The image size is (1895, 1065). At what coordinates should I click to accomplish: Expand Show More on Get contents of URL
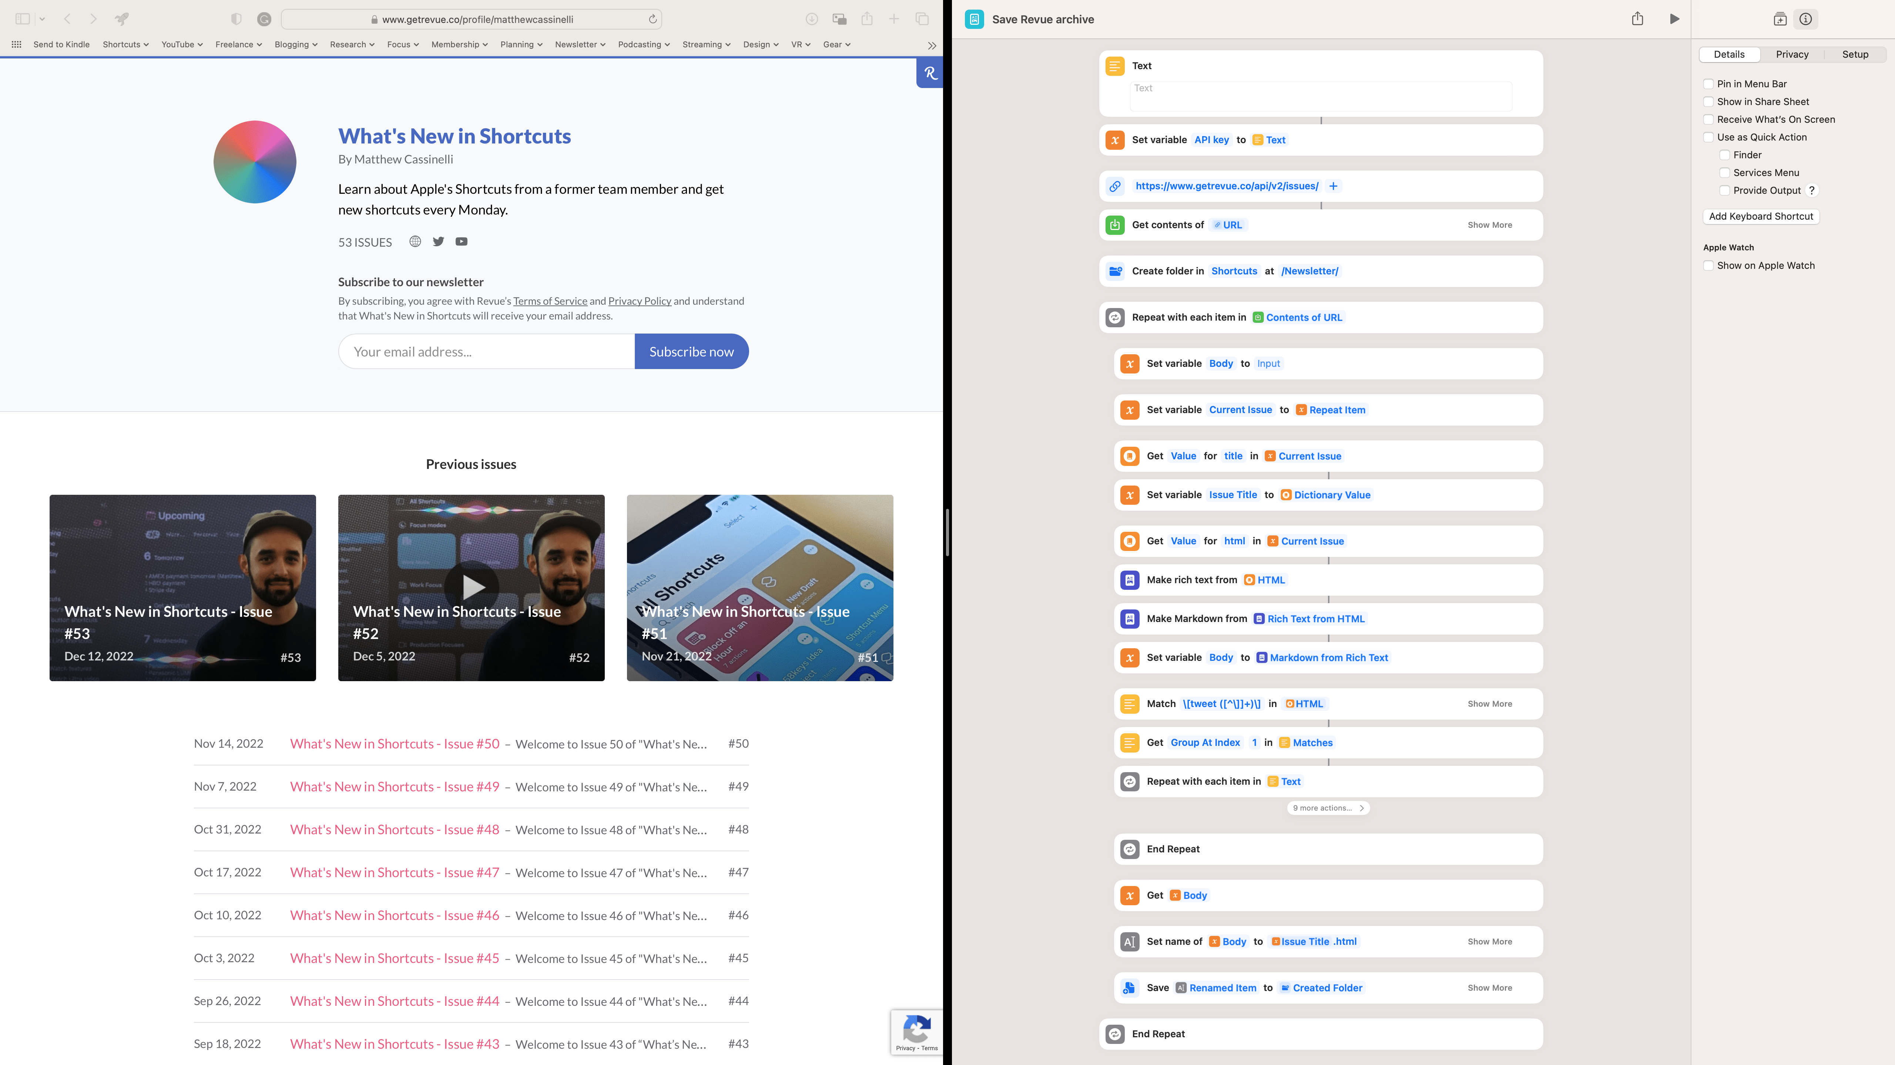[x=1490, y=225]
